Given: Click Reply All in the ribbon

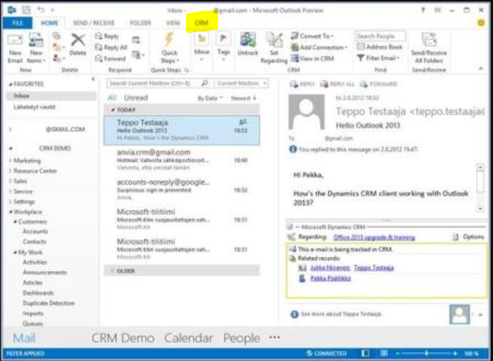Looking at the screenshot, I should pos(112,47).
